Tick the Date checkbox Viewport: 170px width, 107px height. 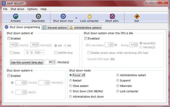coord(11,53)
